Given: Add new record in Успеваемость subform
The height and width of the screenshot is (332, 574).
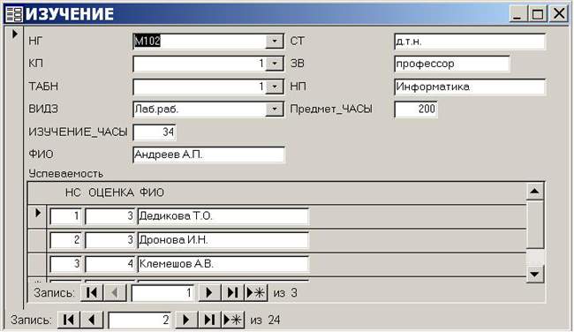Looking at the screenshot, I should click(256, 293).
